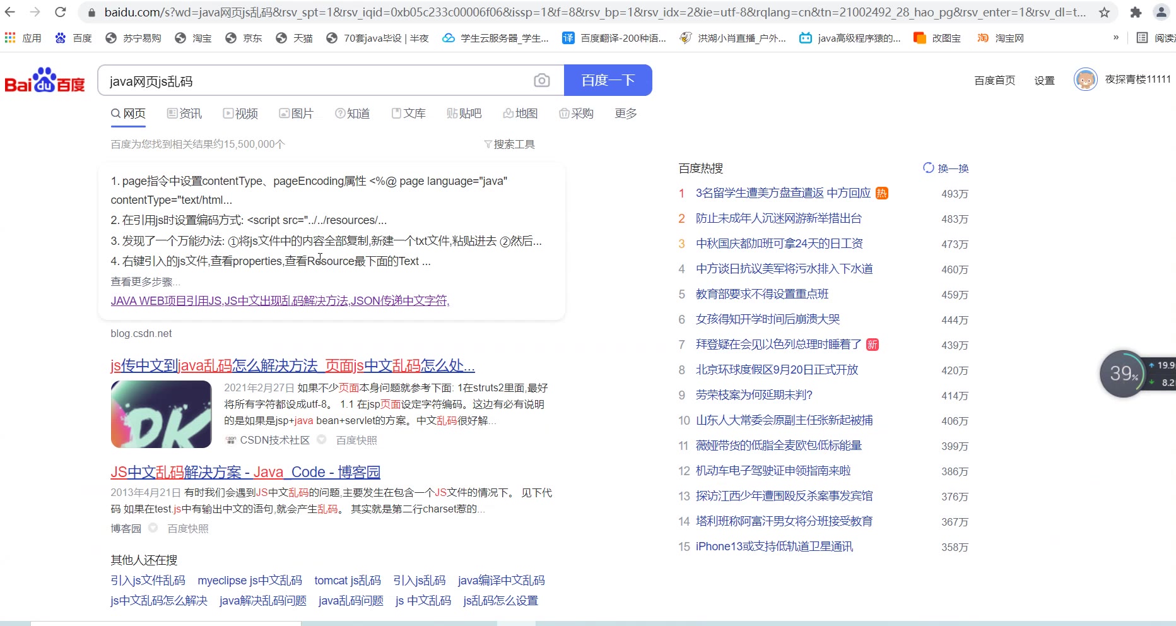This screenshot has height=626, width=1176.
Task: Open the 苏宁易购 bookmark
Action: click(133, 38)
